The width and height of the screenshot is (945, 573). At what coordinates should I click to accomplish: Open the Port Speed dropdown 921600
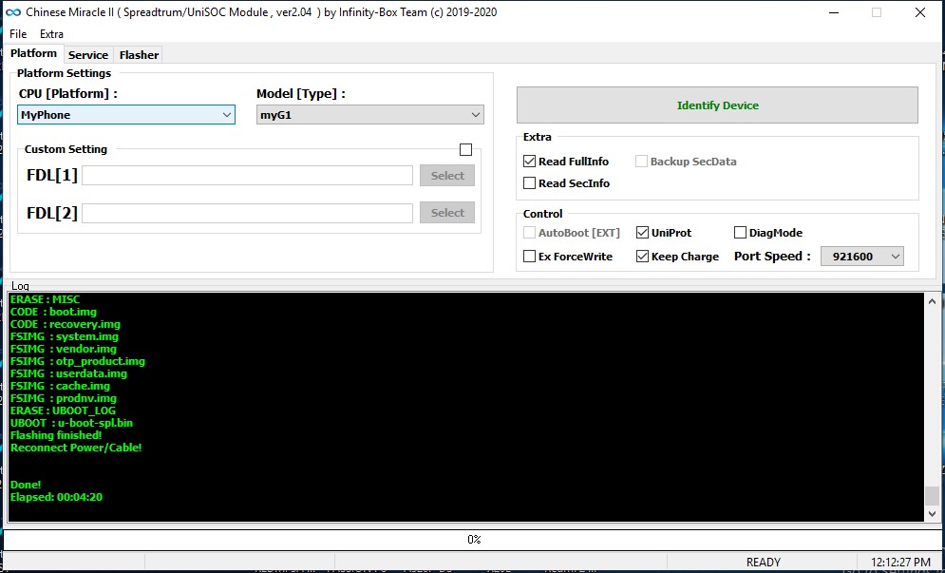tap(861, 257)
